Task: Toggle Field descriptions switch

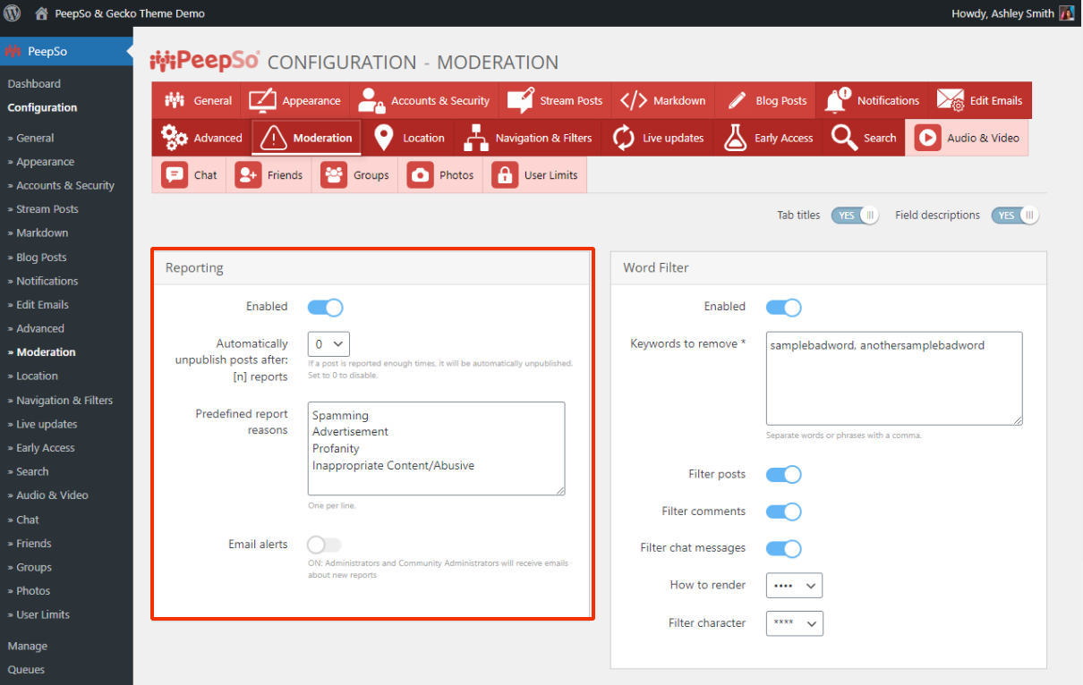Action: click(1015, 216)
